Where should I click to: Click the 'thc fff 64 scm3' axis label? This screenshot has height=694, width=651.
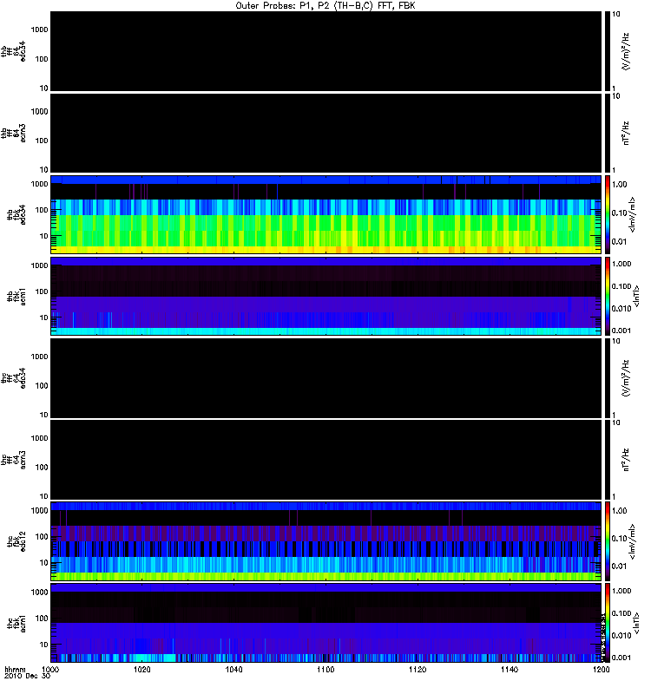coord(14,460)
